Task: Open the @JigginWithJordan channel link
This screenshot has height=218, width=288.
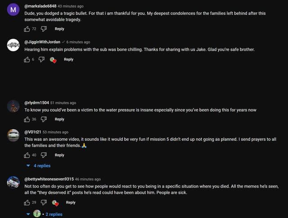Action: 42,42
